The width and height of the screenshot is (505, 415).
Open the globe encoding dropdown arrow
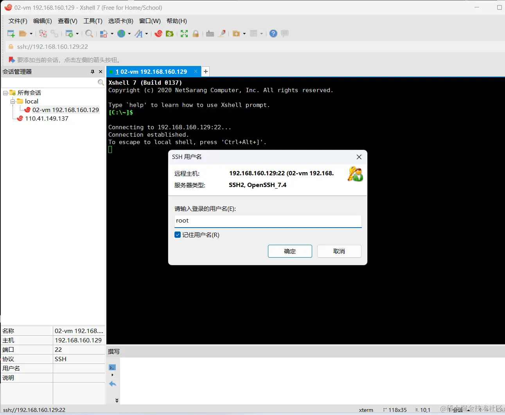tap(129, 34)
